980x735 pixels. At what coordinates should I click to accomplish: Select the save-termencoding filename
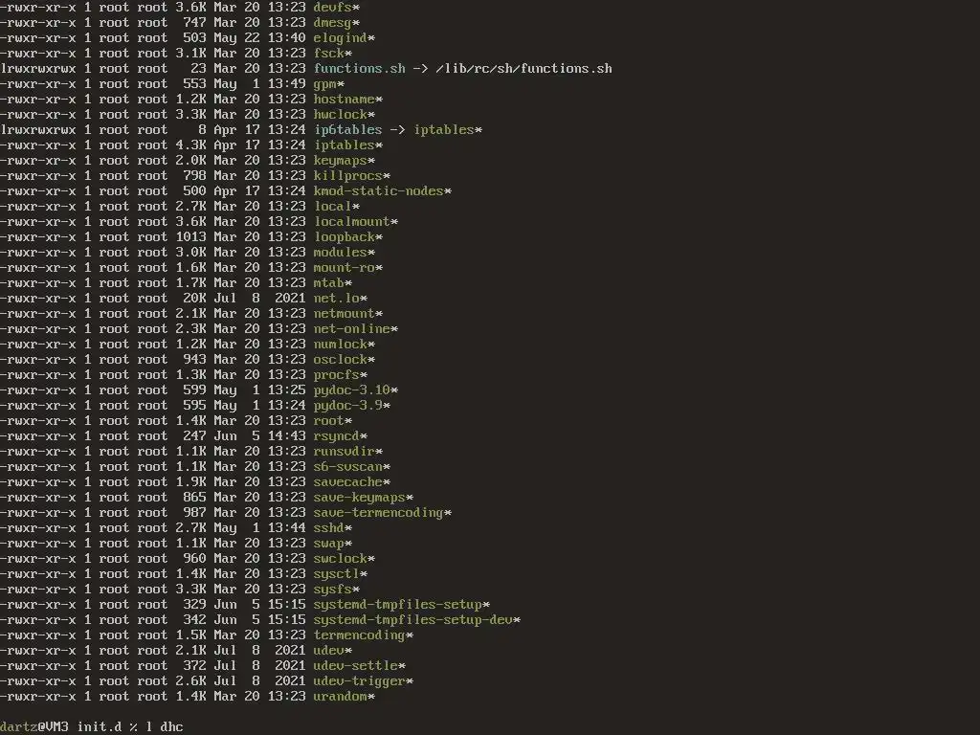pyautogui.click(x=378, y=513)
